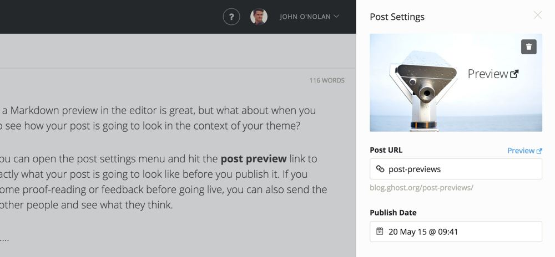Click the bold post preview text

[x=254, y=159]
